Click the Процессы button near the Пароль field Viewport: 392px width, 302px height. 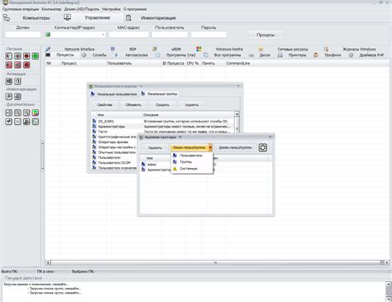click(265, 35)
